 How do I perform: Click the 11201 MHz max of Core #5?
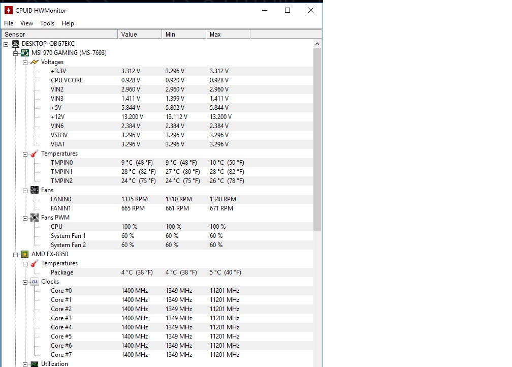pos(225,337)
